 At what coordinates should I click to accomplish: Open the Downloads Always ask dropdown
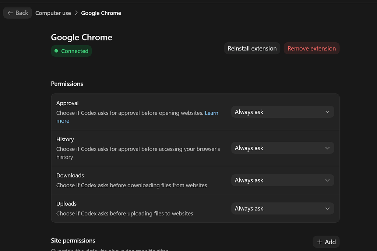[282, 180]
